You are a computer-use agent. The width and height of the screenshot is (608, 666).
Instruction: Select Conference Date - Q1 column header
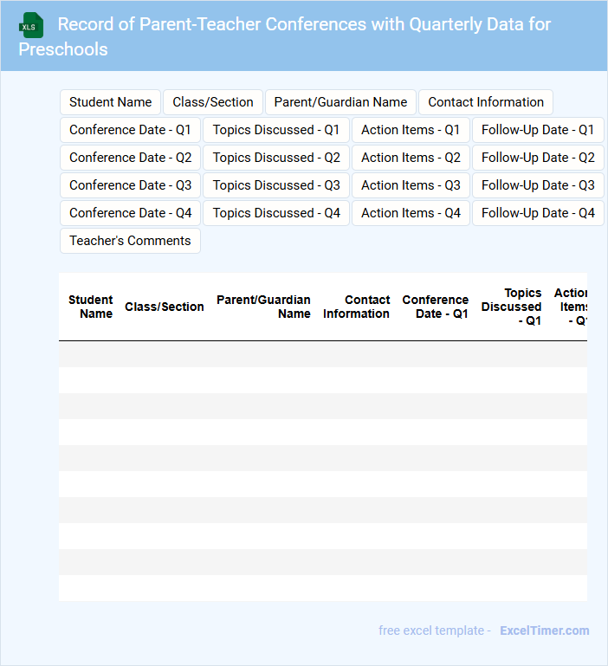[435, 307]
